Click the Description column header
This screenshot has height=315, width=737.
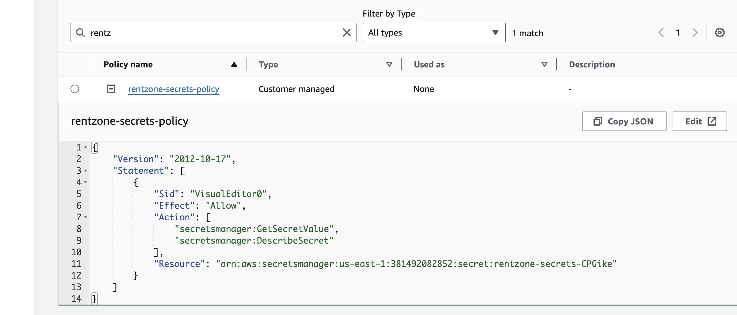click(592, 64)
